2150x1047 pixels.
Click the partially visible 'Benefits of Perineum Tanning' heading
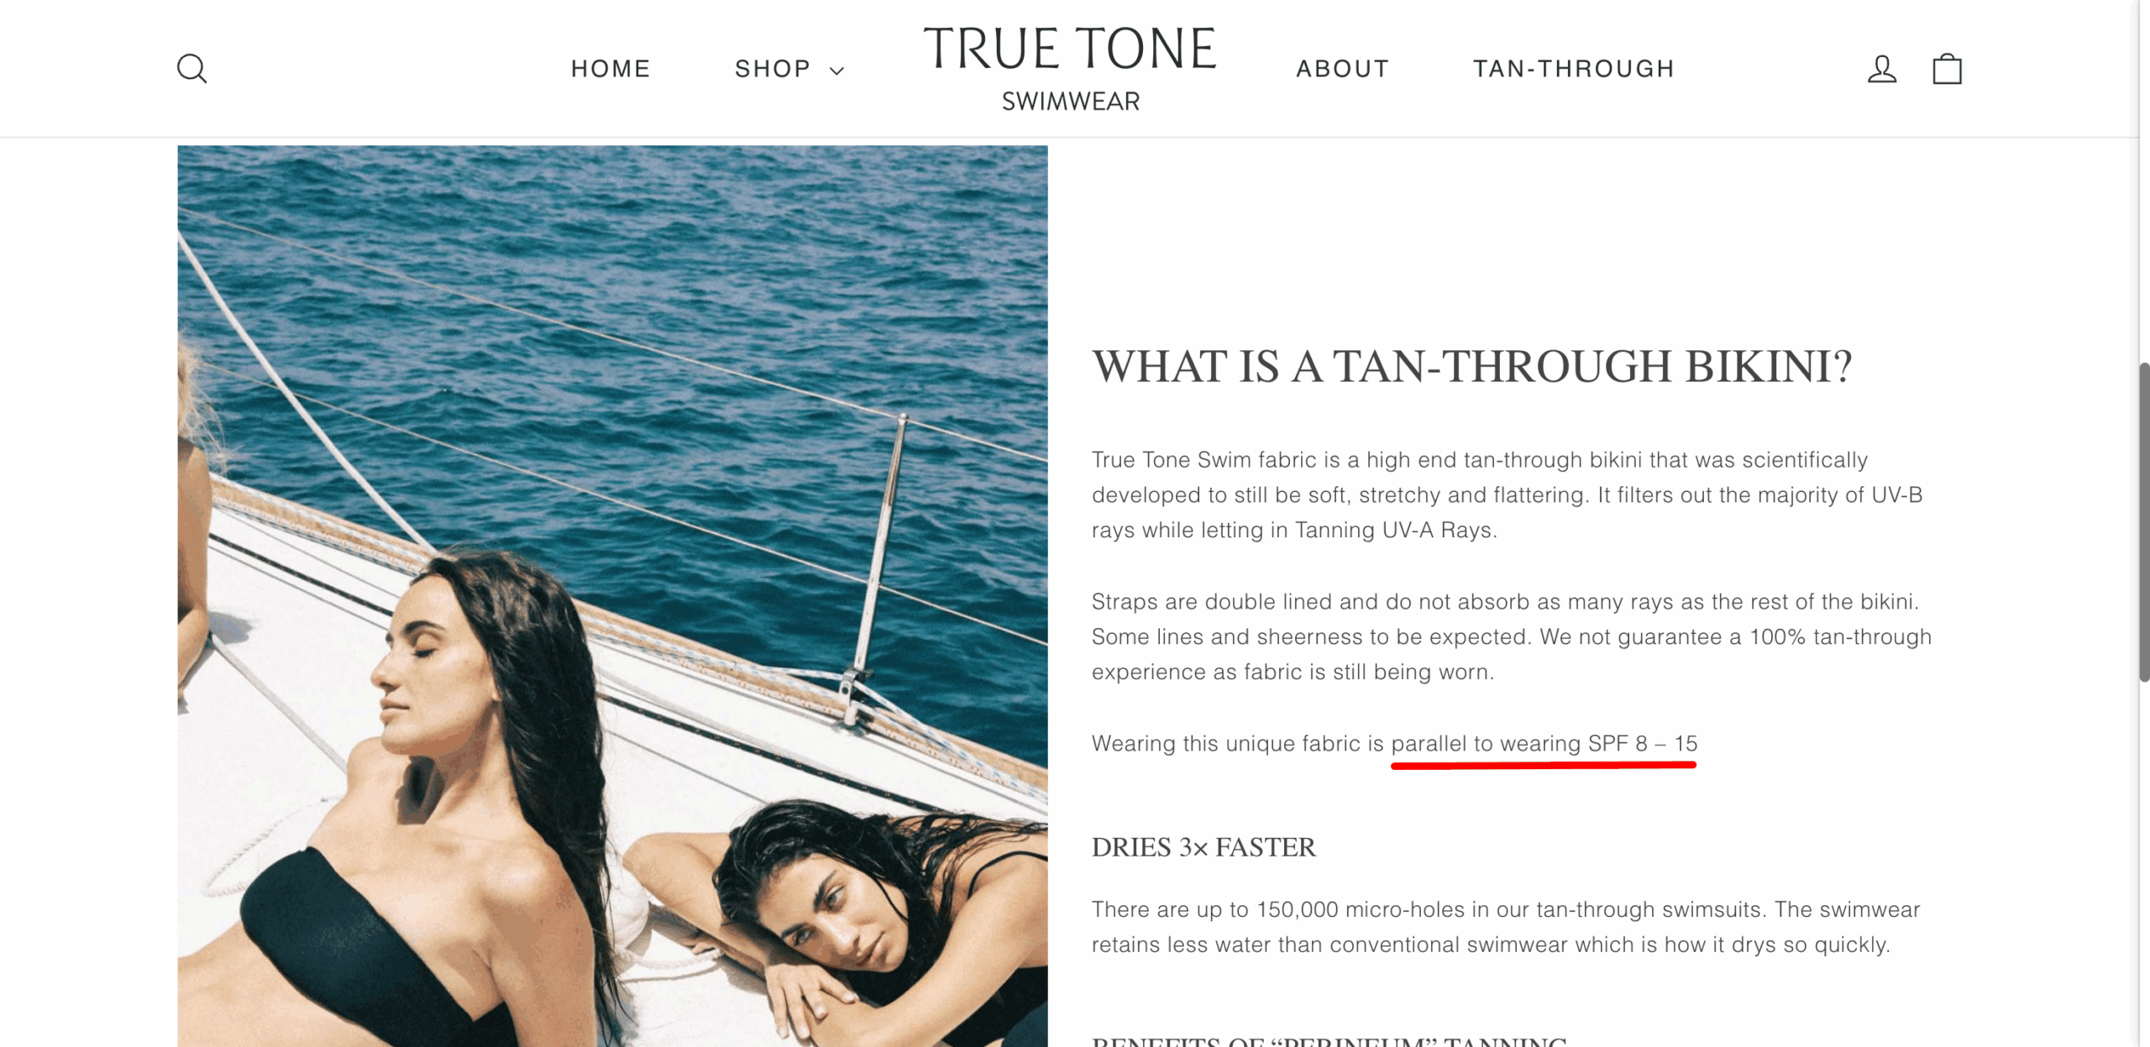(1329, 1041)
